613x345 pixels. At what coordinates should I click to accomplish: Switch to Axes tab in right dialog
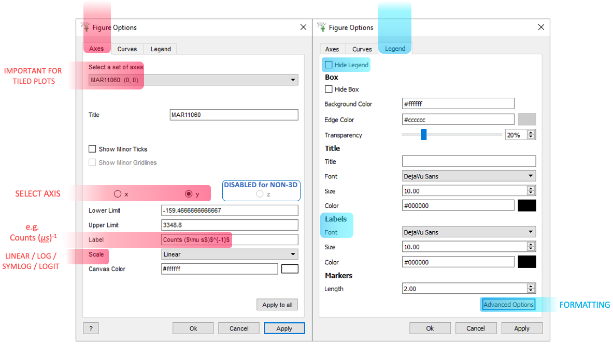(332, 49)
